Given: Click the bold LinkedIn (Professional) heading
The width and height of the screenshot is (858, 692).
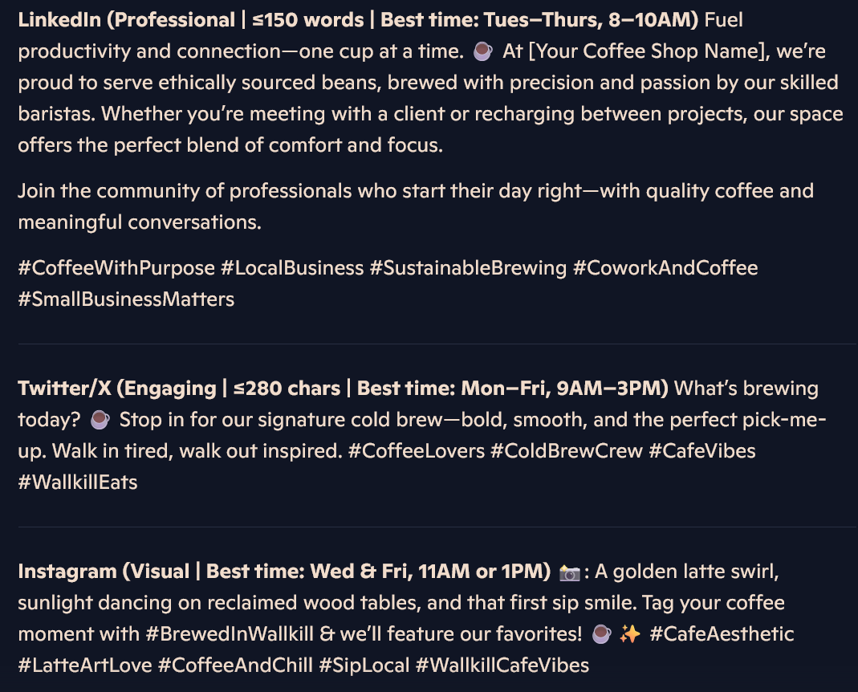Looking at the screenshot, I should (359, 20).
